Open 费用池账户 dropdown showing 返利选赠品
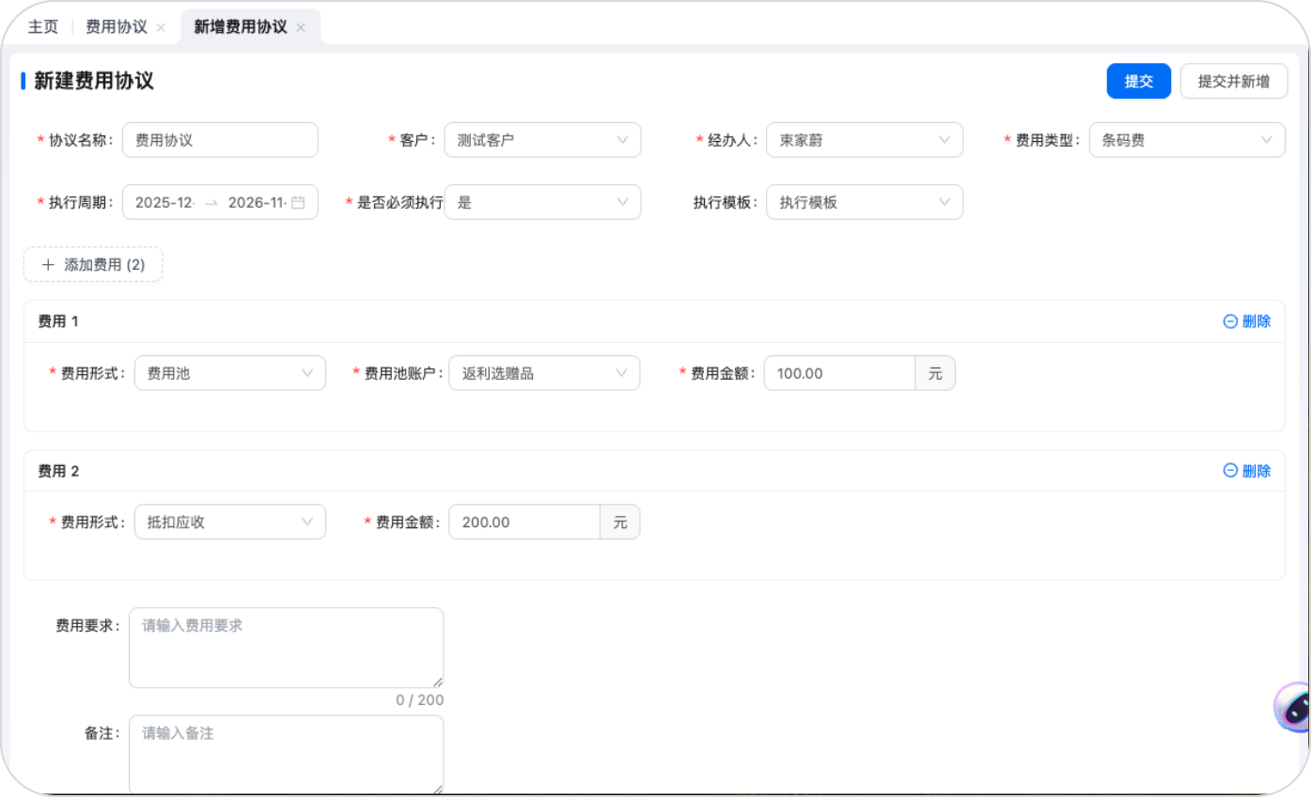The width and height of the screenshot is (1311, 797). pos(544,373)
